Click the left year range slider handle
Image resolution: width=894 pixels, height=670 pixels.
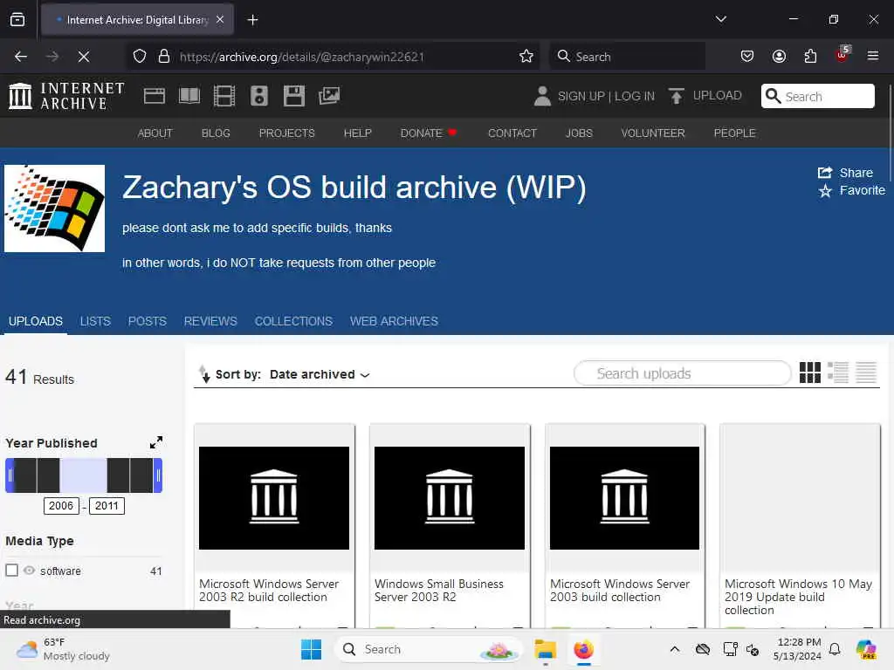[x=10, y=475]
